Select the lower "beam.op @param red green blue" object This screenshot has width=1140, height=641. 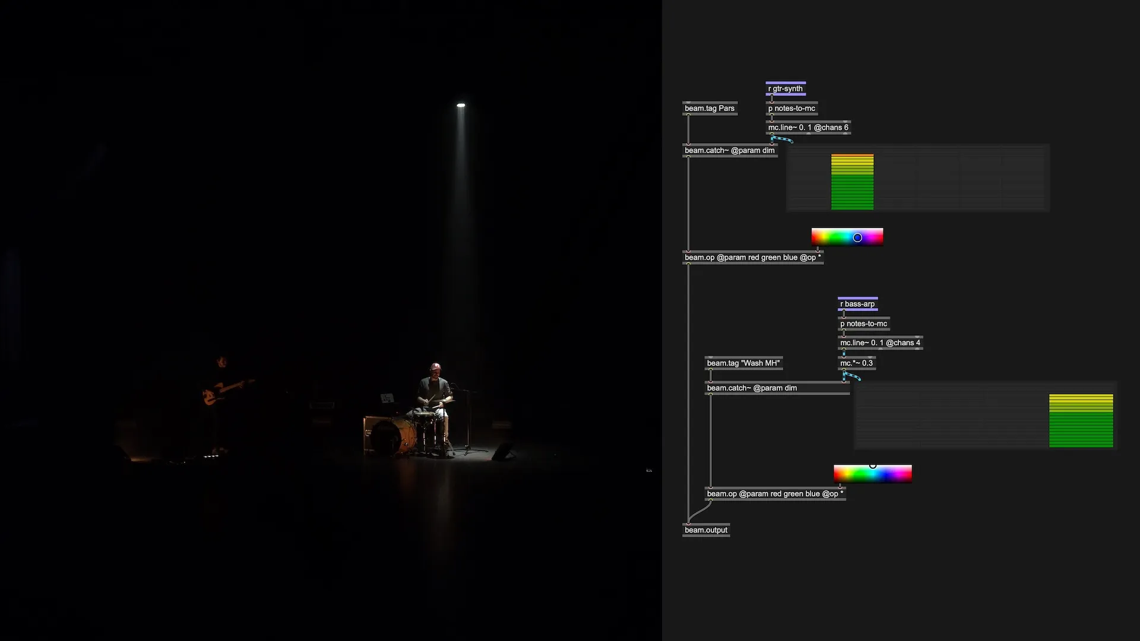(x=774, y=493)
